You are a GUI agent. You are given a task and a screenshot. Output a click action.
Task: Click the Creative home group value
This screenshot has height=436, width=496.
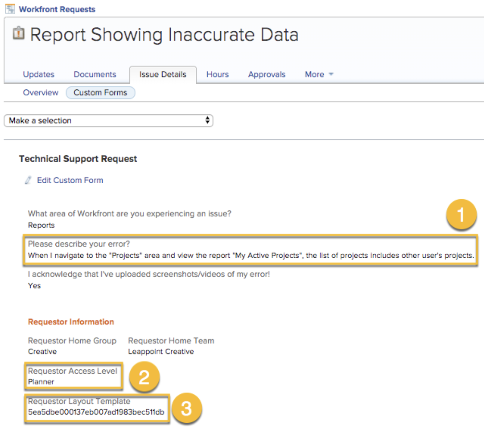coord(42,351)
